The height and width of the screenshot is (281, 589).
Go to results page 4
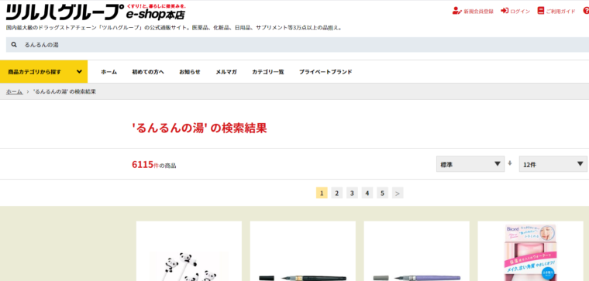click(x=367, y=193)
